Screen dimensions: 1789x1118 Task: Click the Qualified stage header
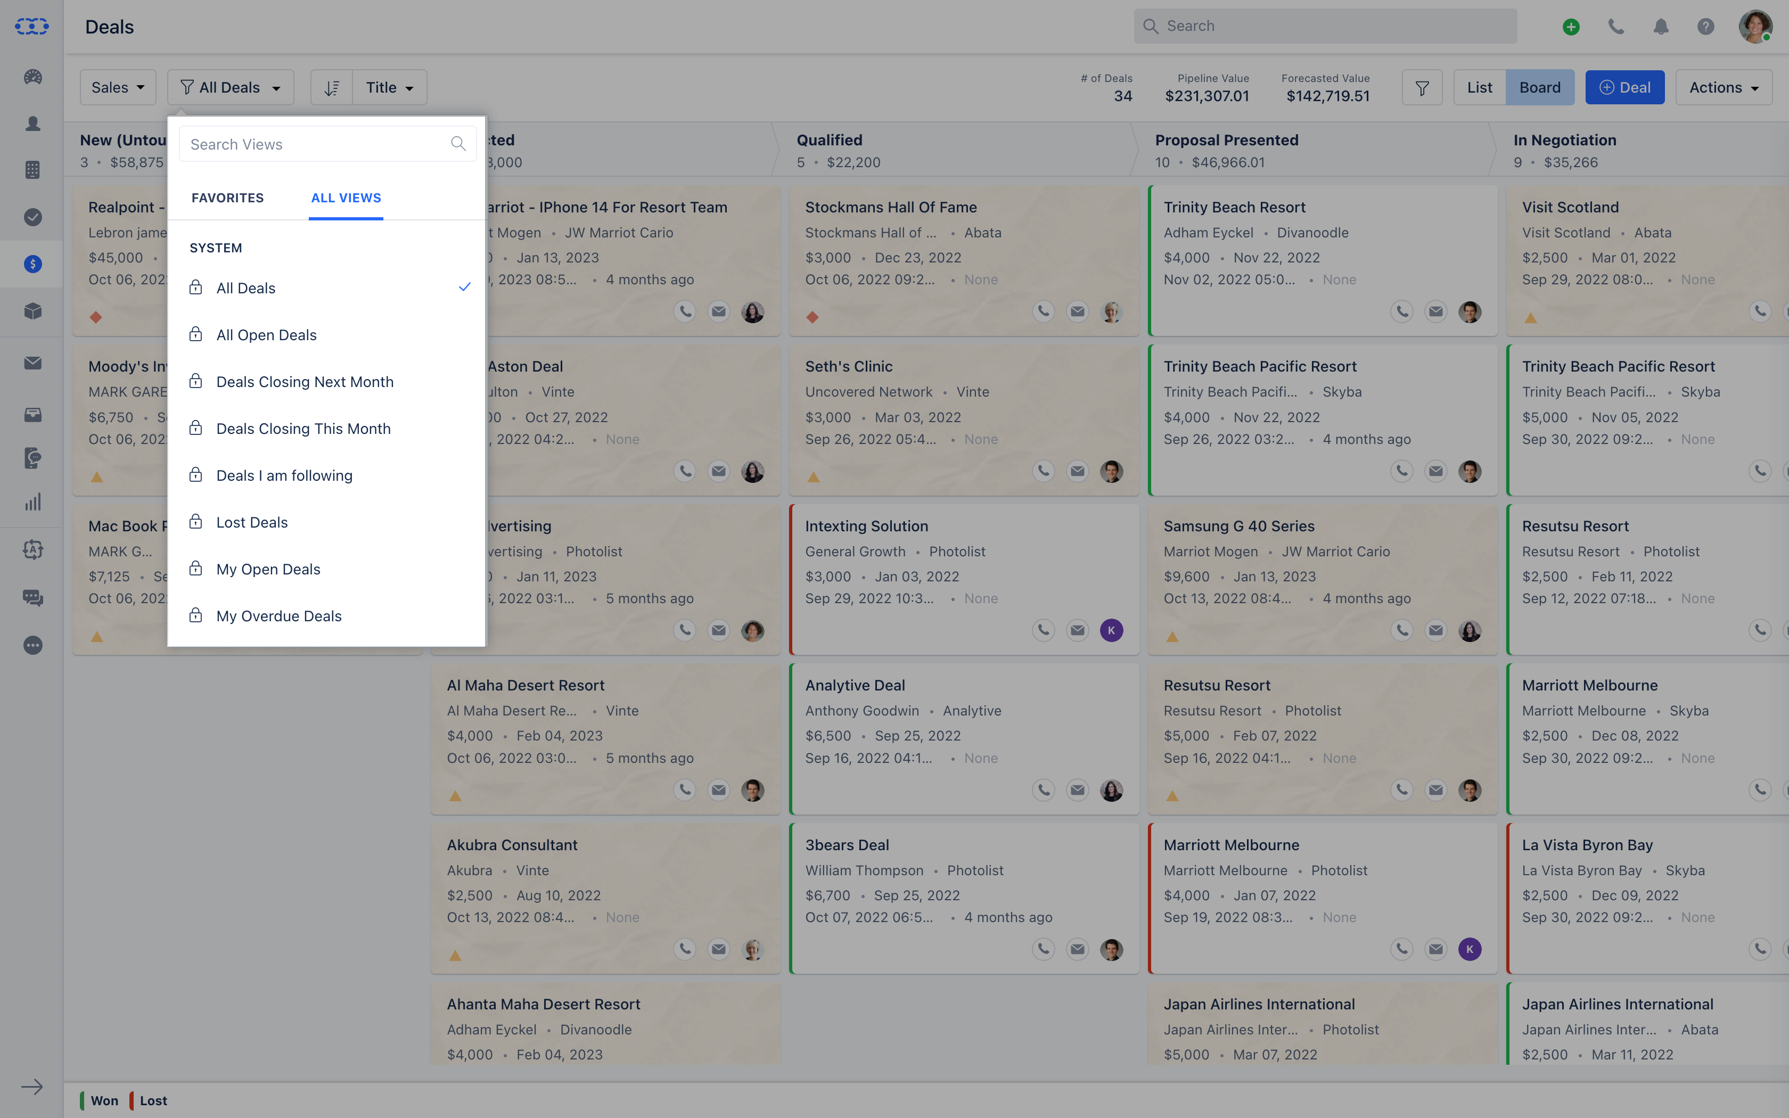828,139
